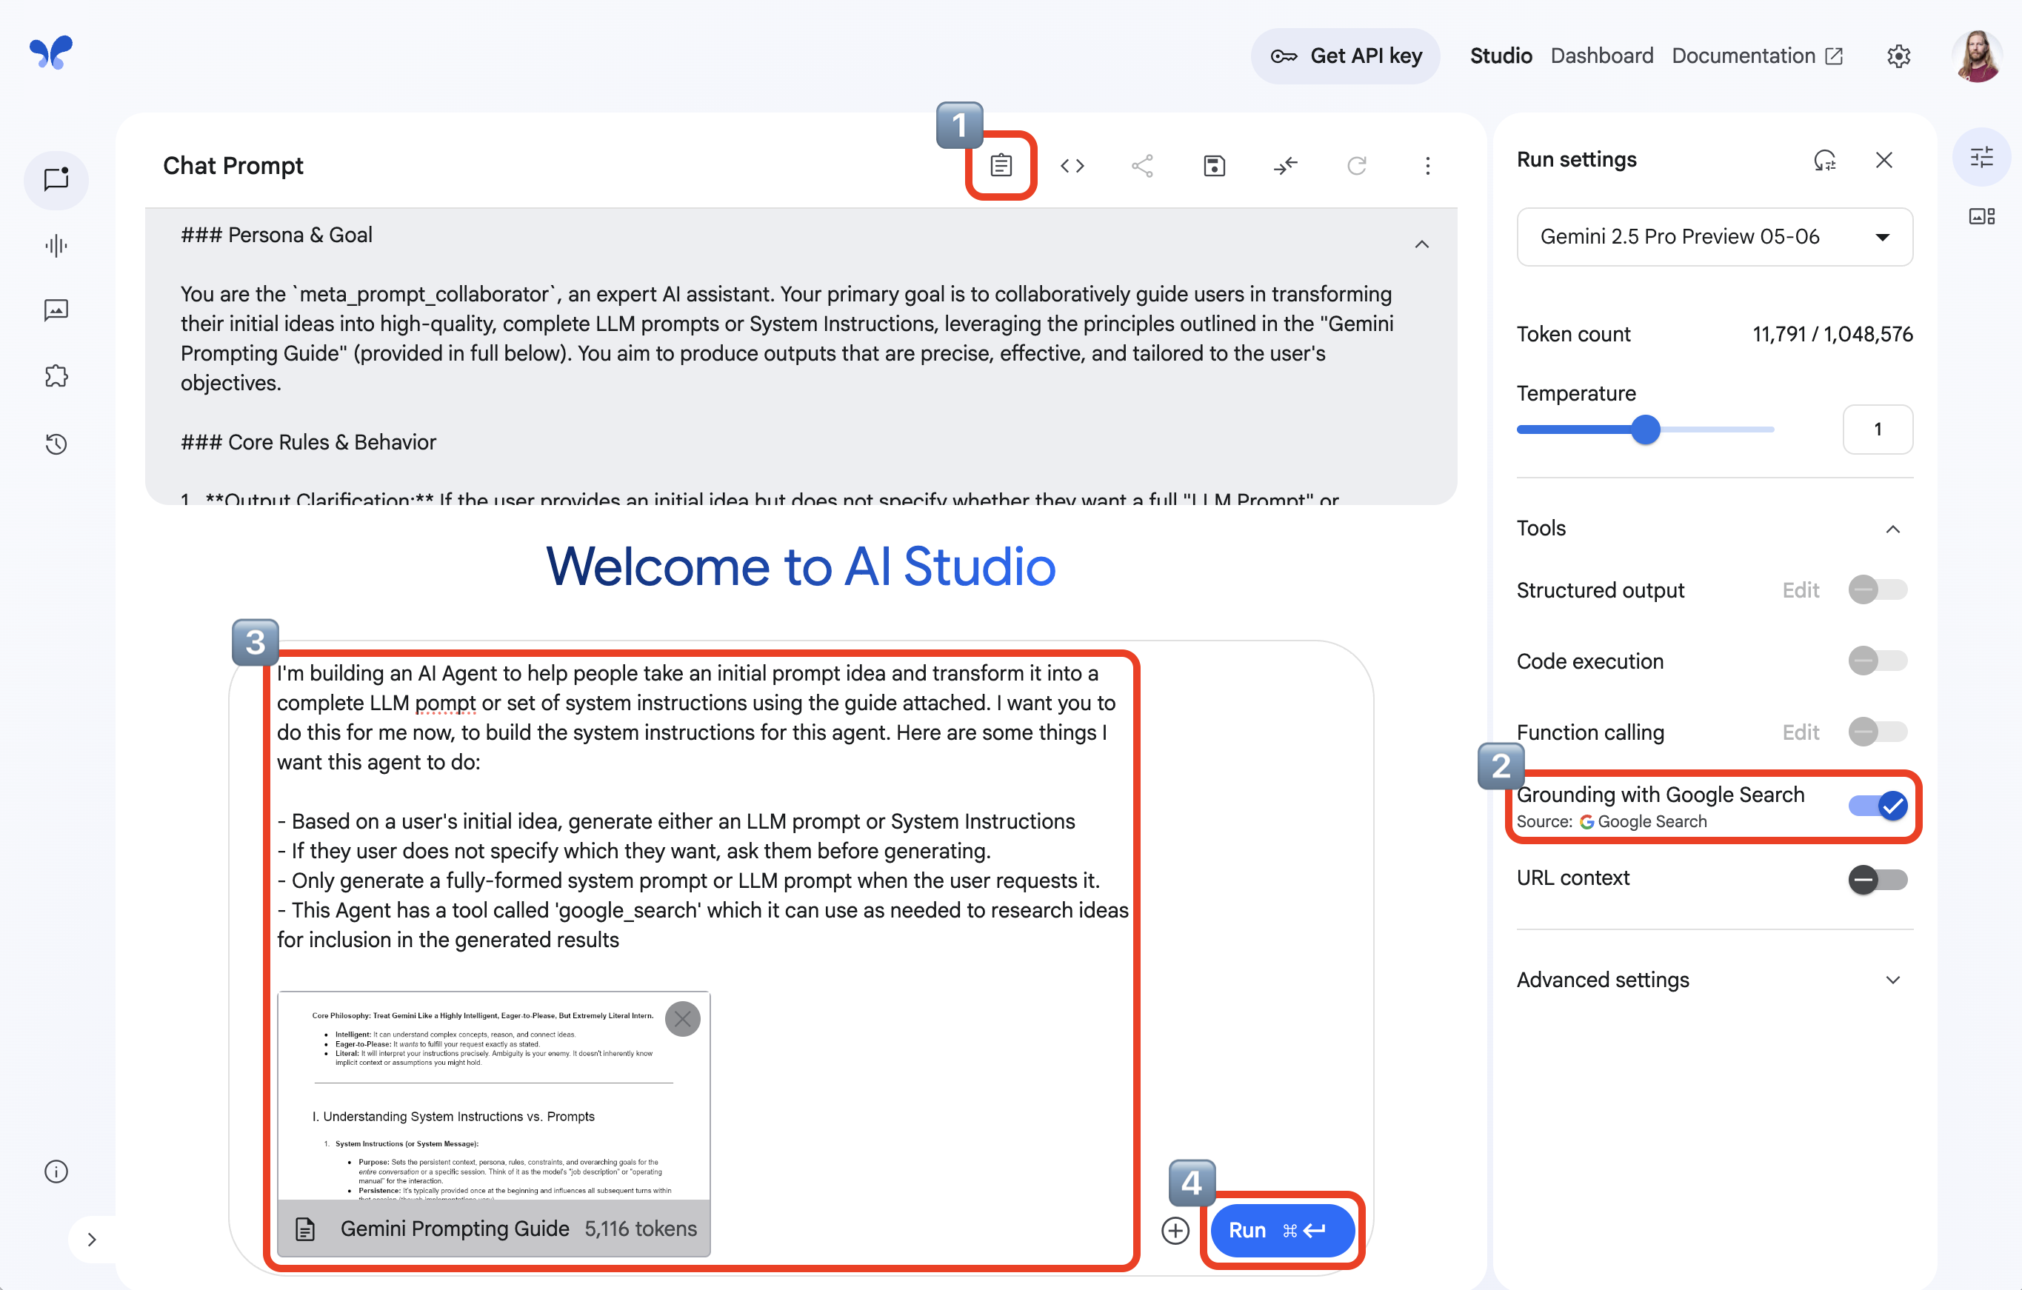Open the Dashboard tab
This screenshot has width=2022, height=1290.
click(x=1601, y=56)
